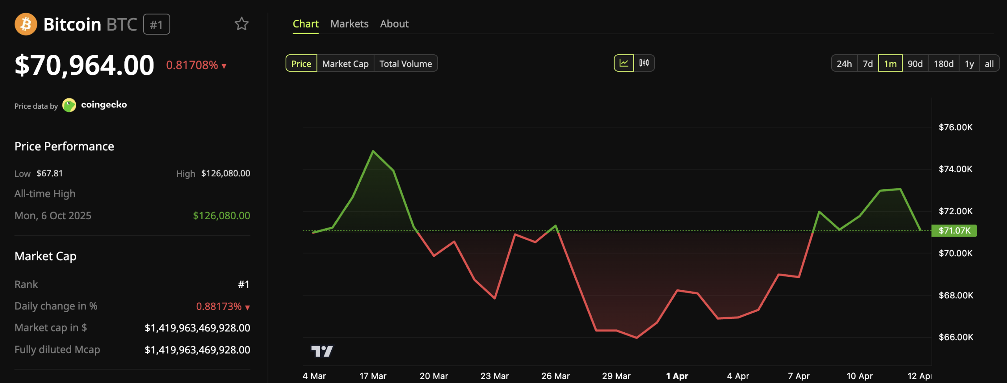The height and width of the screenshot is (383, 1007).
Task: Set chart range to 90d
Action: point(915,63)
